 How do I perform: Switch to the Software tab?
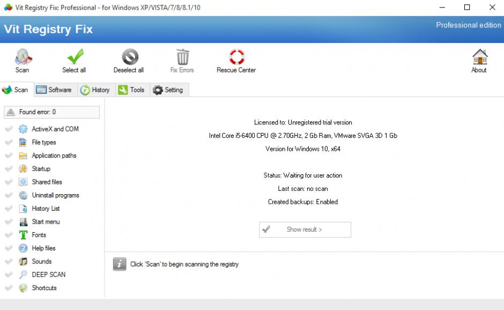coord(55,90)
